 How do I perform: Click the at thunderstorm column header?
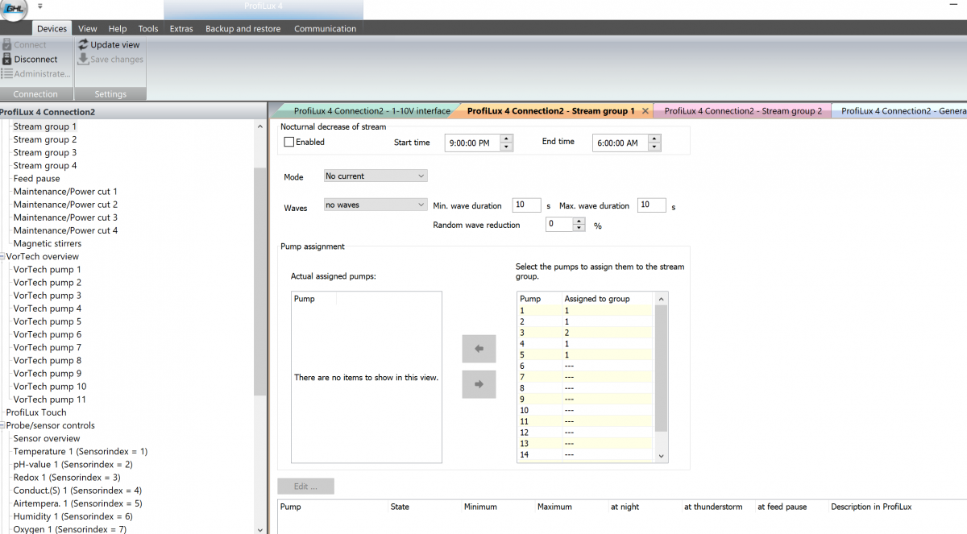point(712,507)
